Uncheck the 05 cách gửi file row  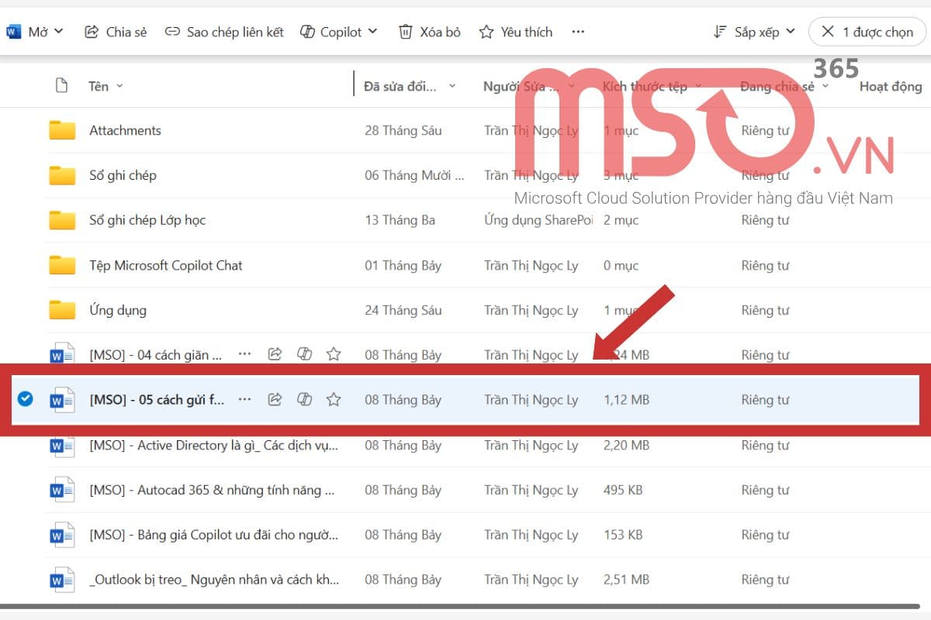(x=25, y=399)
